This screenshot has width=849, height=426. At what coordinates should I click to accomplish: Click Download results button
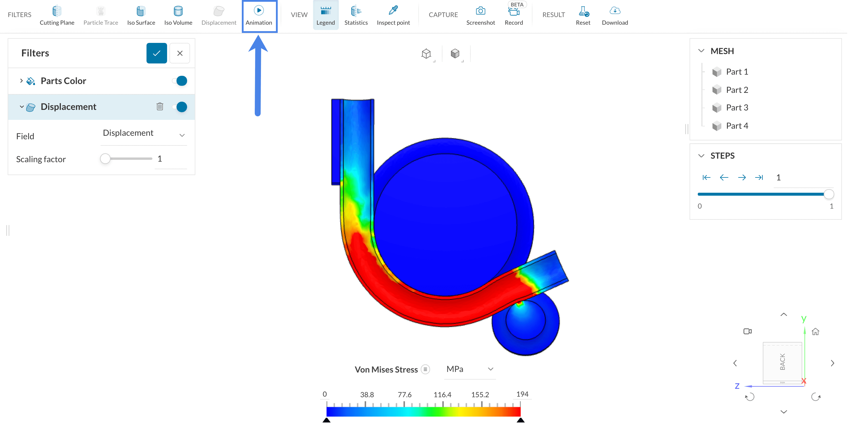pyautogui.click(x=614, y=15)
